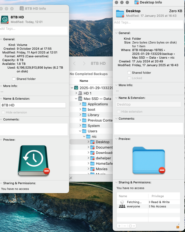
Task: Click the Previous Content folder icon
Action: coord(84,120)
